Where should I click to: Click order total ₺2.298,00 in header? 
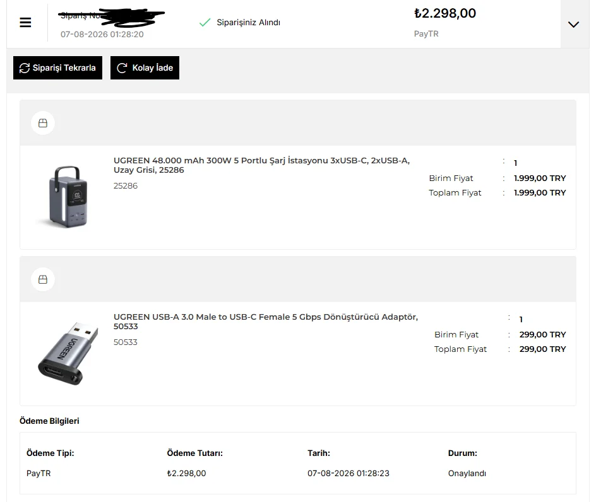pyautogui.click(x=445, y=13)
